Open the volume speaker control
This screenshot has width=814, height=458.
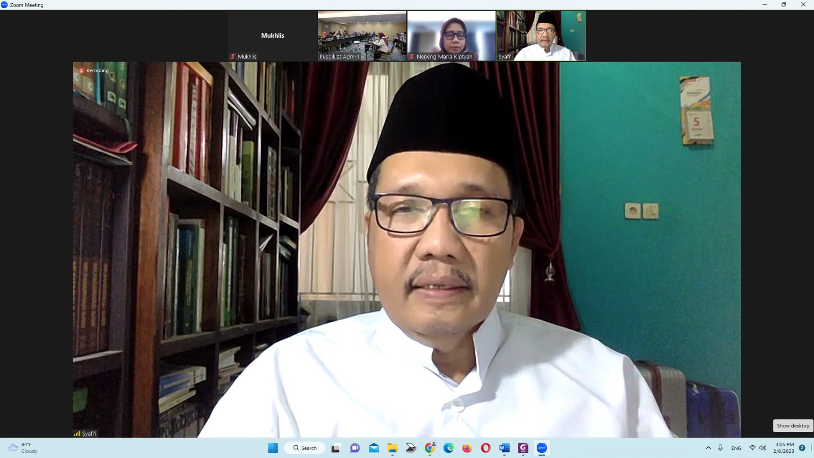(763, 448)
